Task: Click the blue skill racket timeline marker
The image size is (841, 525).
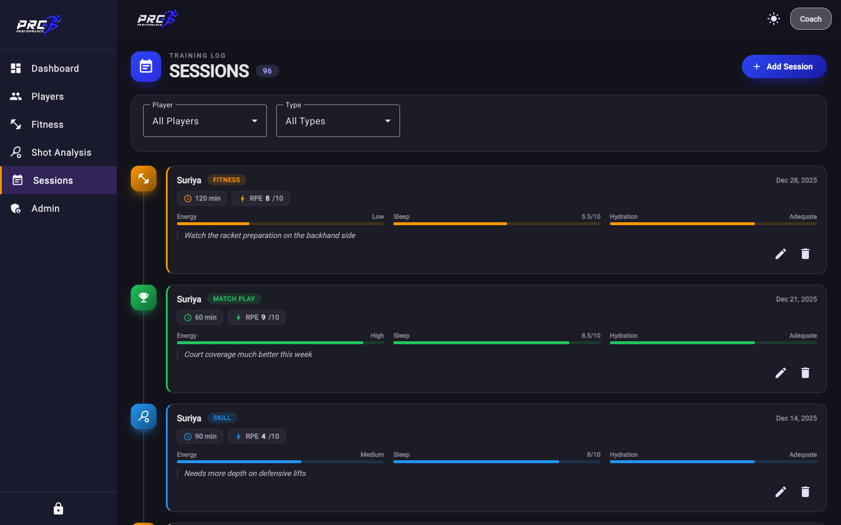Action: pos(144,416)
